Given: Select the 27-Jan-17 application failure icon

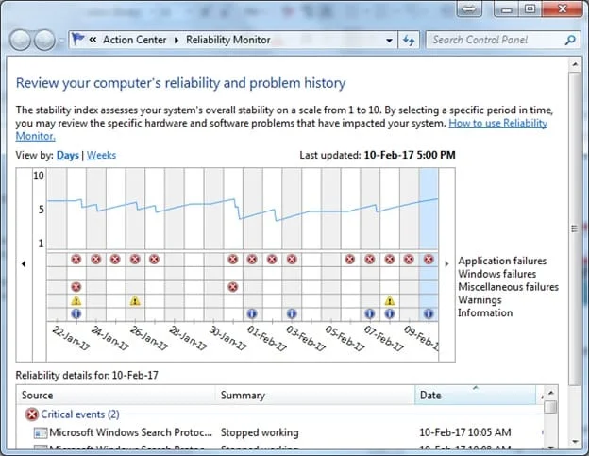Looking at the screenshot, I should 154,260.
